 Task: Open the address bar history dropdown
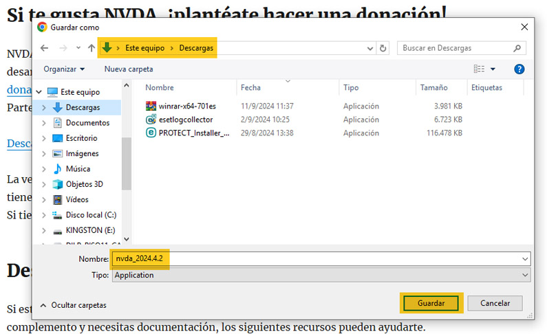click(370, 48)
